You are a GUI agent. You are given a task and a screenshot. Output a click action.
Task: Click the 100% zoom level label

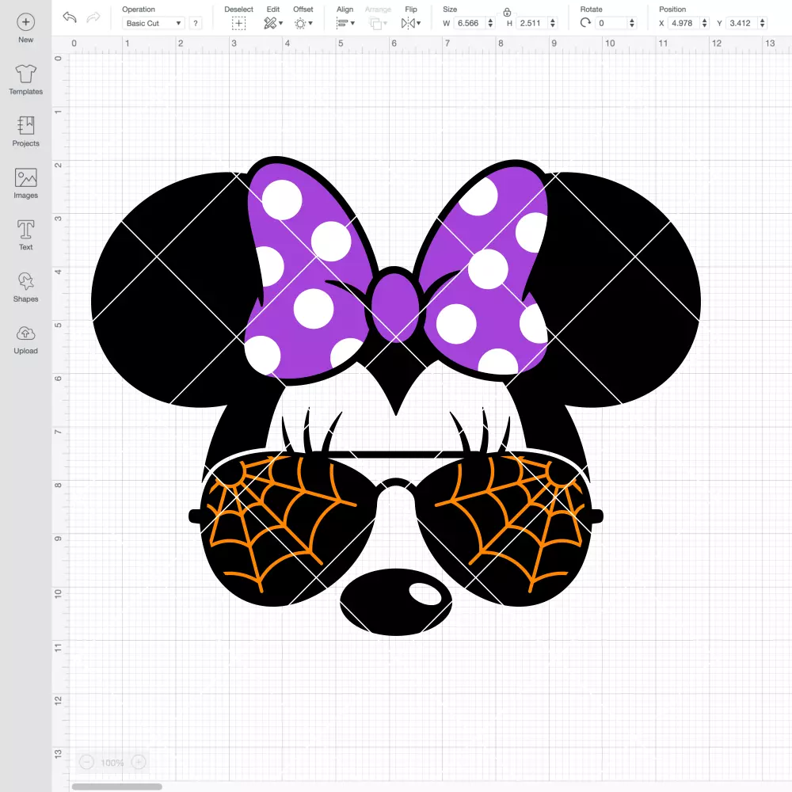(112, 763)
